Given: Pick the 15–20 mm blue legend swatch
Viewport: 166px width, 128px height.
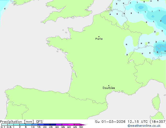Looking at the screenshot, I should (x=41, y=125).
